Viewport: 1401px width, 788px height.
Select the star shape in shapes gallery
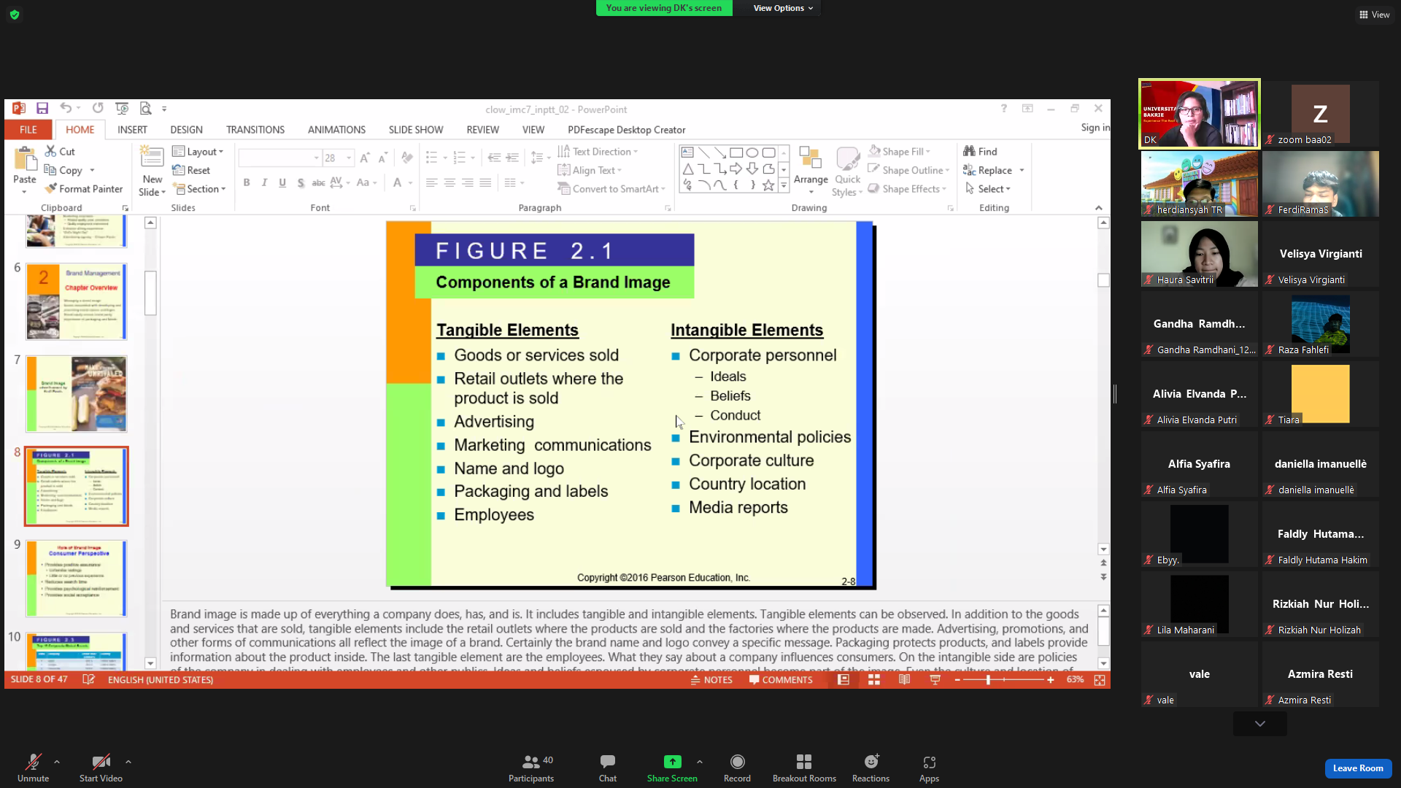pos(768,185)
